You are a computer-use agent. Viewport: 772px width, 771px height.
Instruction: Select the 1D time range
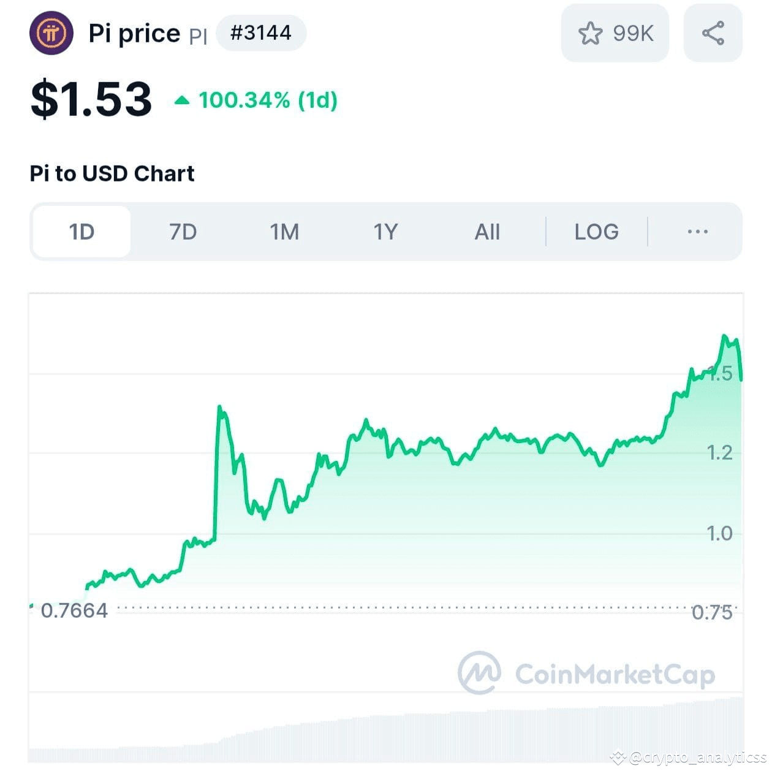point(81,232)
